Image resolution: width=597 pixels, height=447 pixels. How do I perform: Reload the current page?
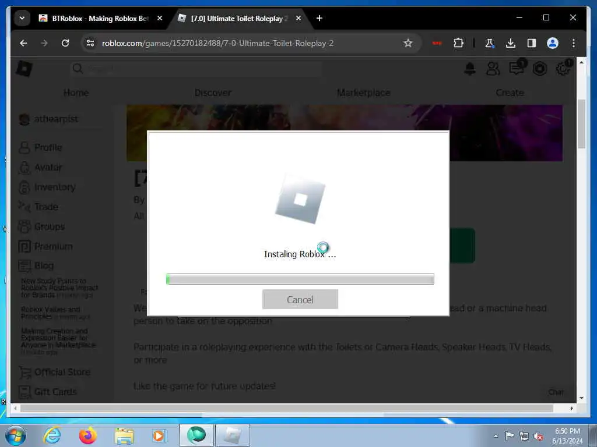(x=65, y=43)
